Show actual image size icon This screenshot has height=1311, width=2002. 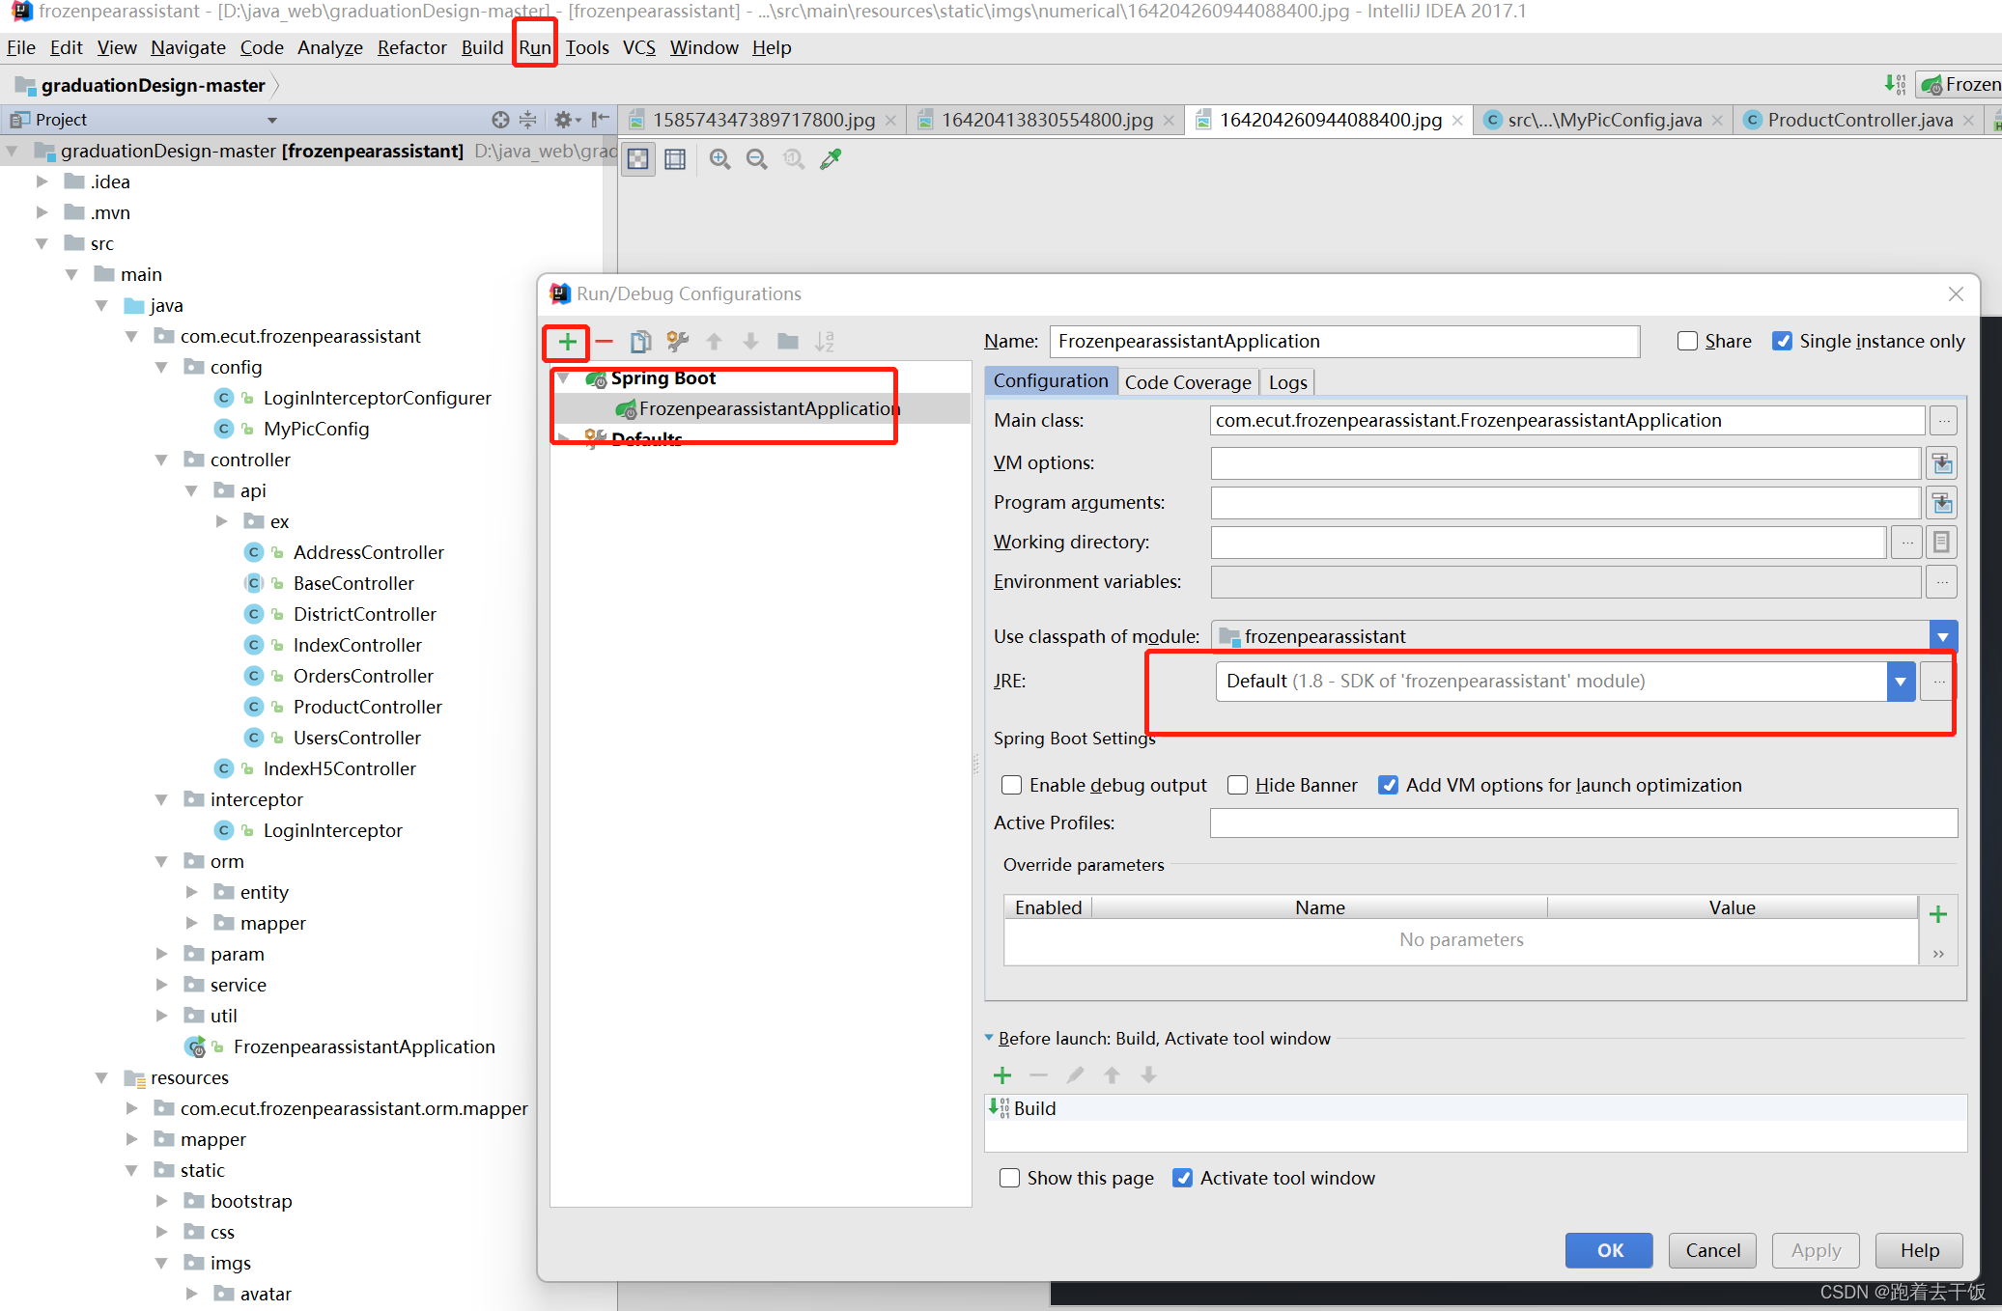click(x=794, y=159)
